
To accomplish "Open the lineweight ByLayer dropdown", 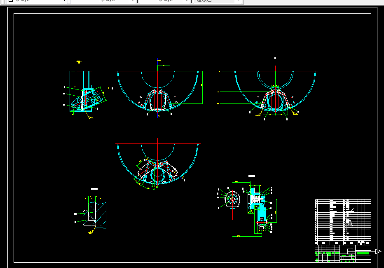I will point(165,1).
